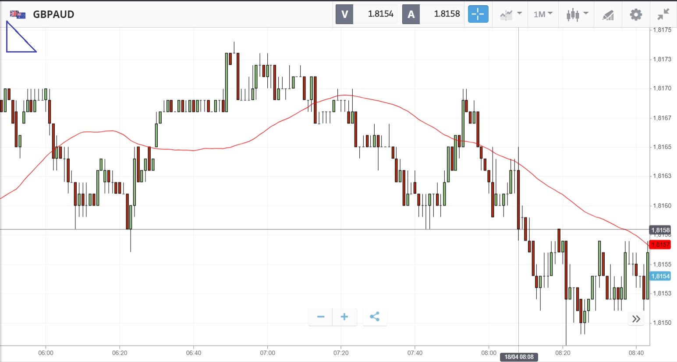
Task: Open the 1M timeframe dropdown
Action: tap(543, 14)
